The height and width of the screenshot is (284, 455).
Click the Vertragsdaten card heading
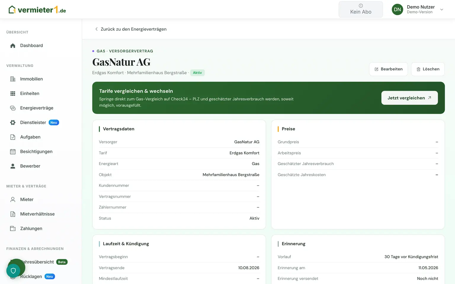[118, 129]
